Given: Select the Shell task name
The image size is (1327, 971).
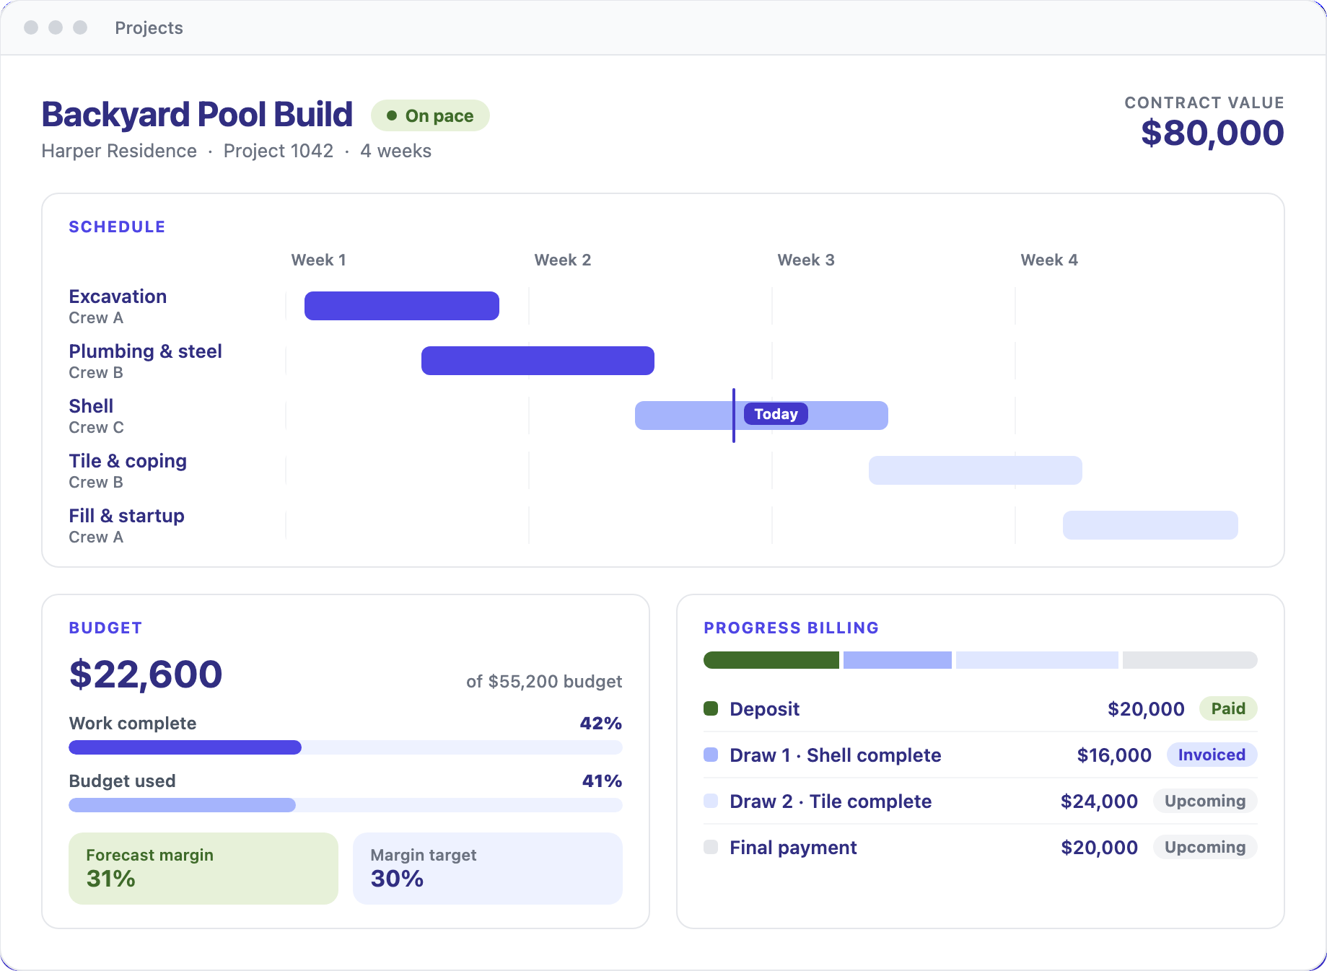Looking at the screenshot, I should coord(91,406).
